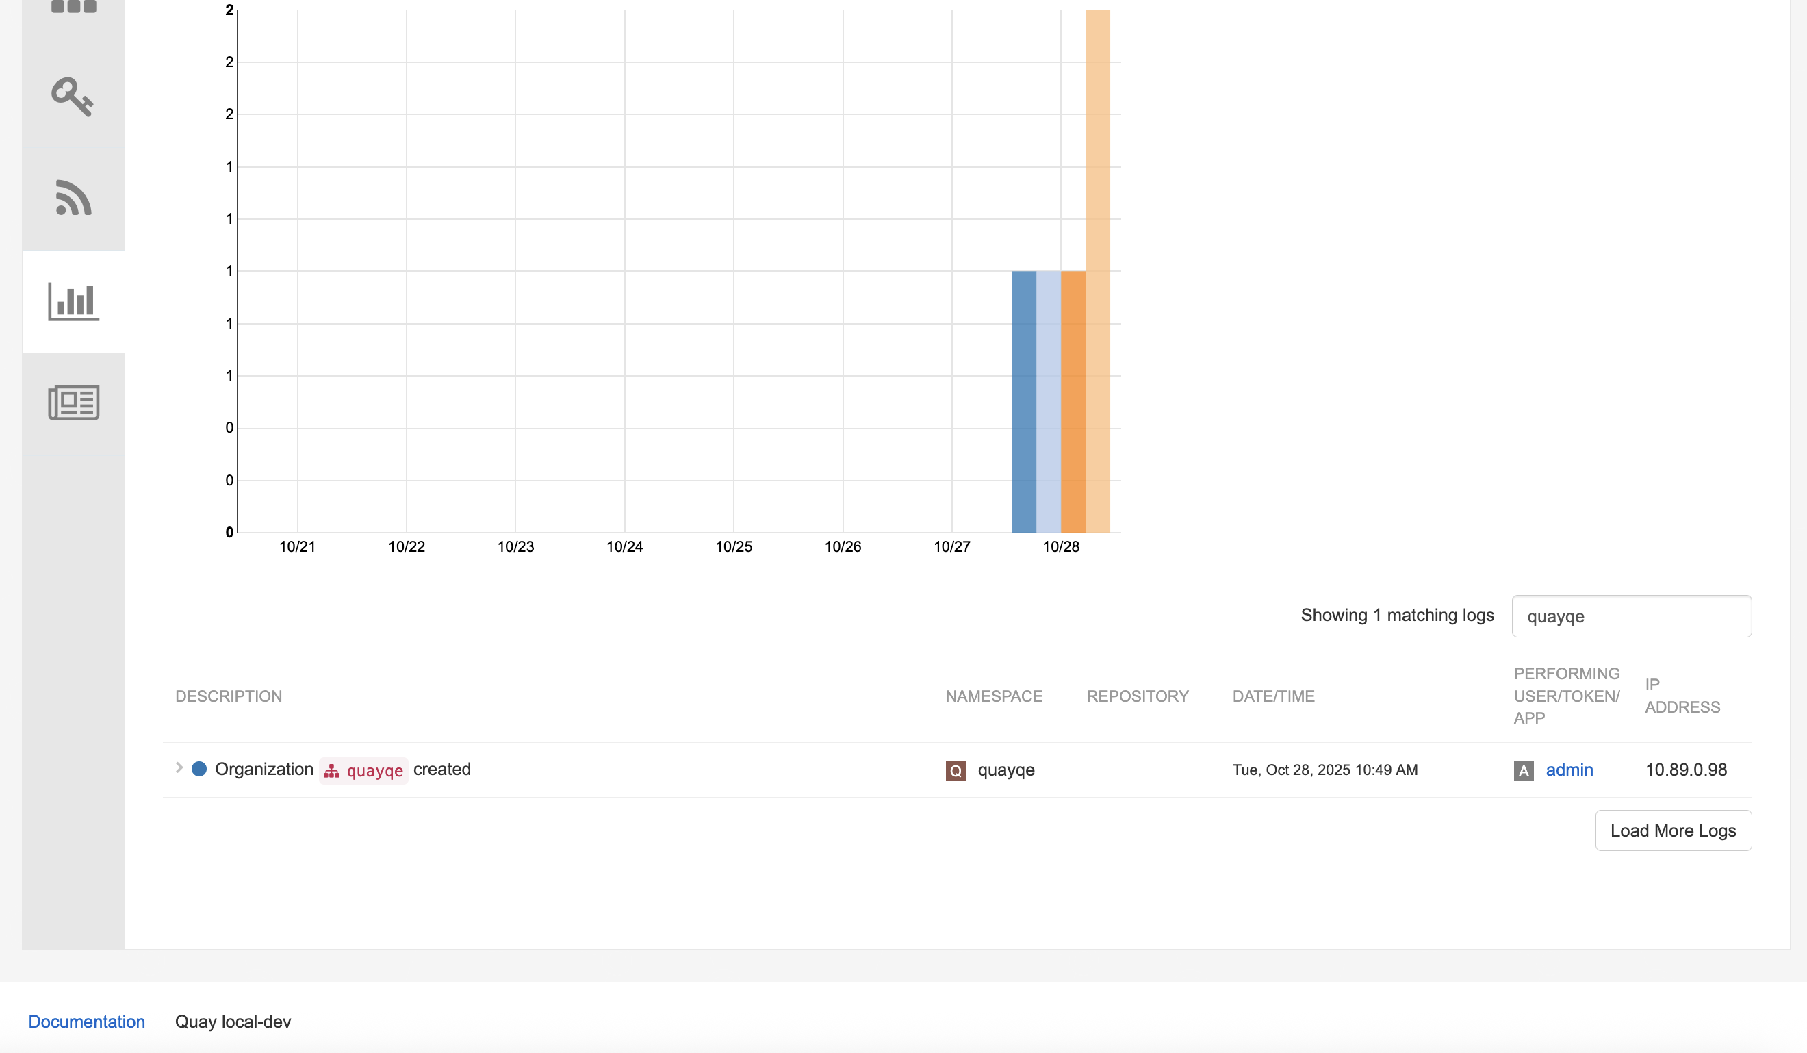Click the light blue chart bar
Image resolution: width=1807 pixels, height=1053 pixels.
pyautogui.click(x=1049, y=402)
